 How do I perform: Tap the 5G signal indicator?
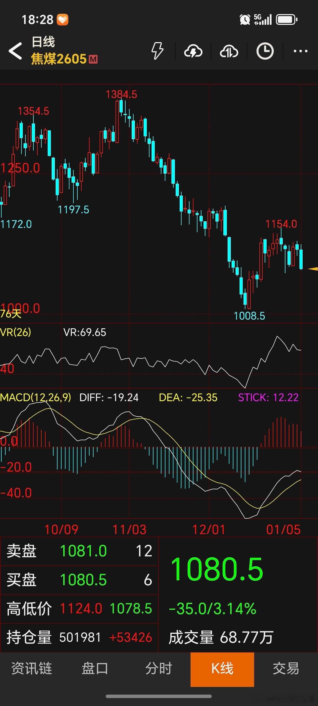click(x=263, y=20)
